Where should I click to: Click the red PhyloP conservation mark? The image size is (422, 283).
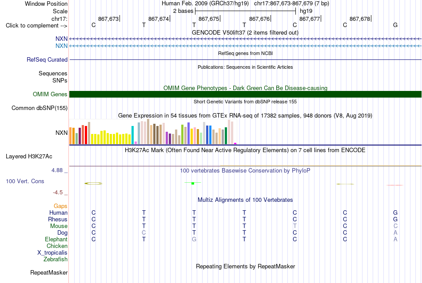[394, 185]
